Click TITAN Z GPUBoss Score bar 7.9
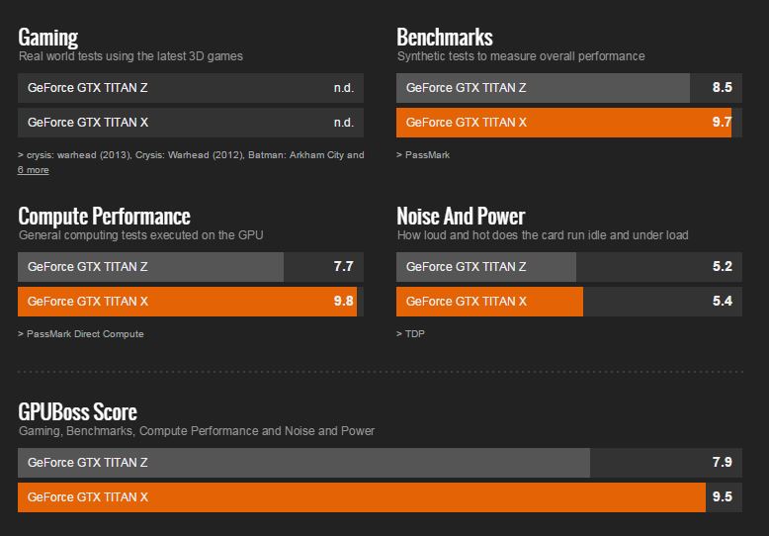This screenshot has width=769, height=536. click(x=380, y=463)
